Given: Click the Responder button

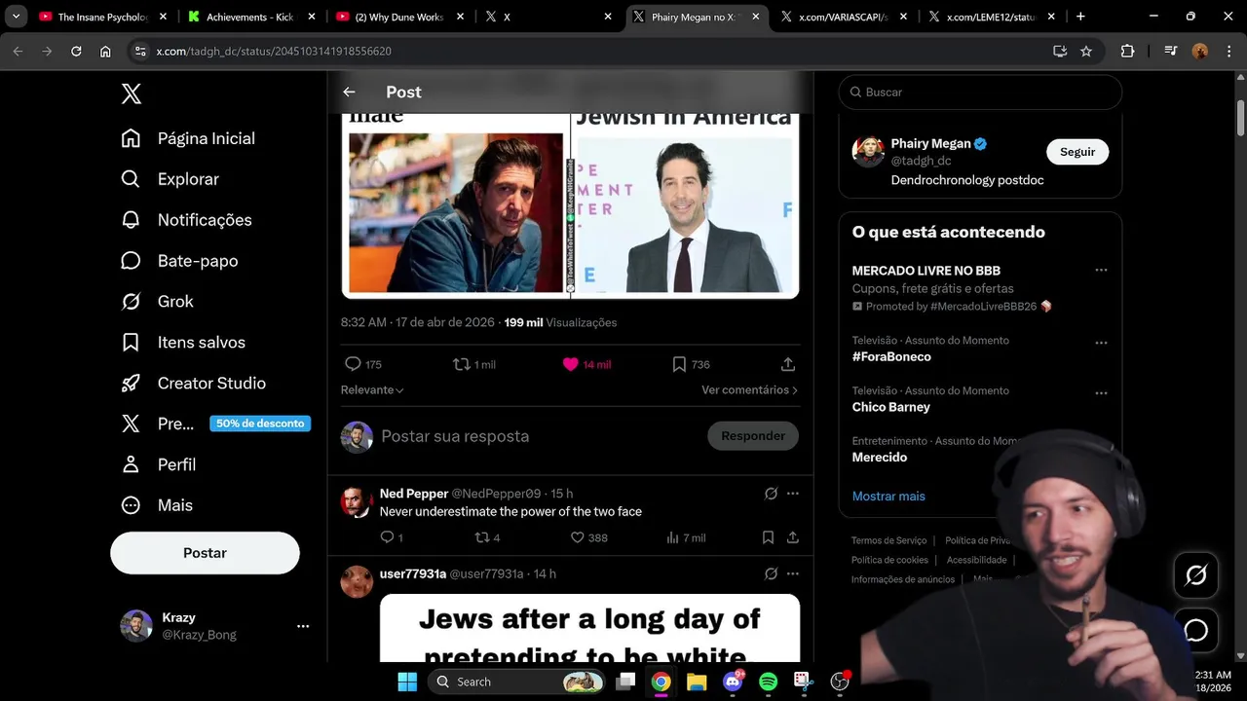Looking at the screenshot, I should click(x=753, y=436).
